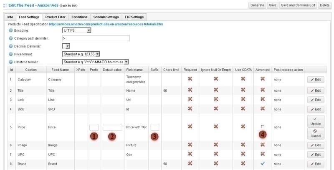The height and width of the screenshot is (170, 334).
Task: Click the 'Price with TAX' field name cell
Action: 137,127
